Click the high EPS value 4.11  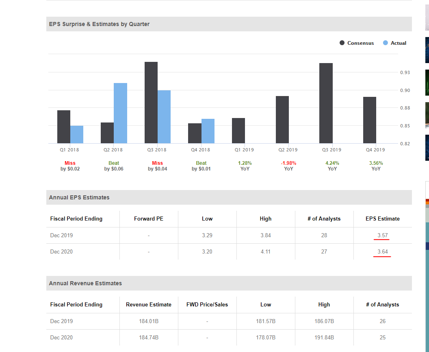click(266, 251)
